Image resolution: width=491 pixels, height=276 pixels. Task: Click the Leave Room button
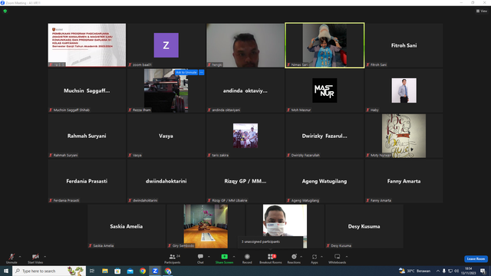pos(476,259)
